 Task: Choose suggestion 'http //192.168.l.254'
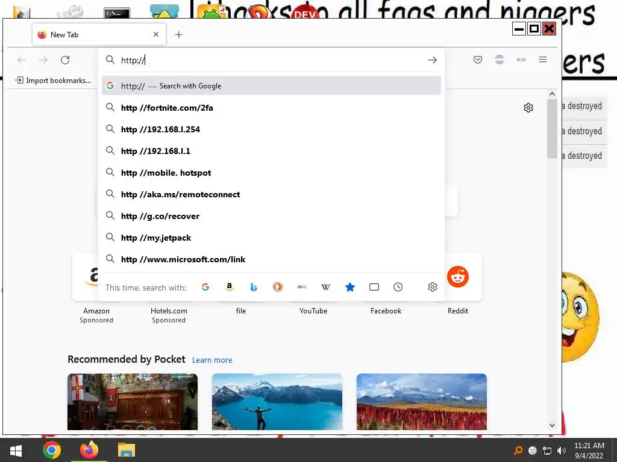[271, 129]
